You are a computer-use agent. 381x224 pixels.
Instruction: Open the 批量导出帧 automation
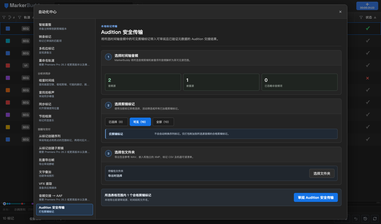click(64, 162)
